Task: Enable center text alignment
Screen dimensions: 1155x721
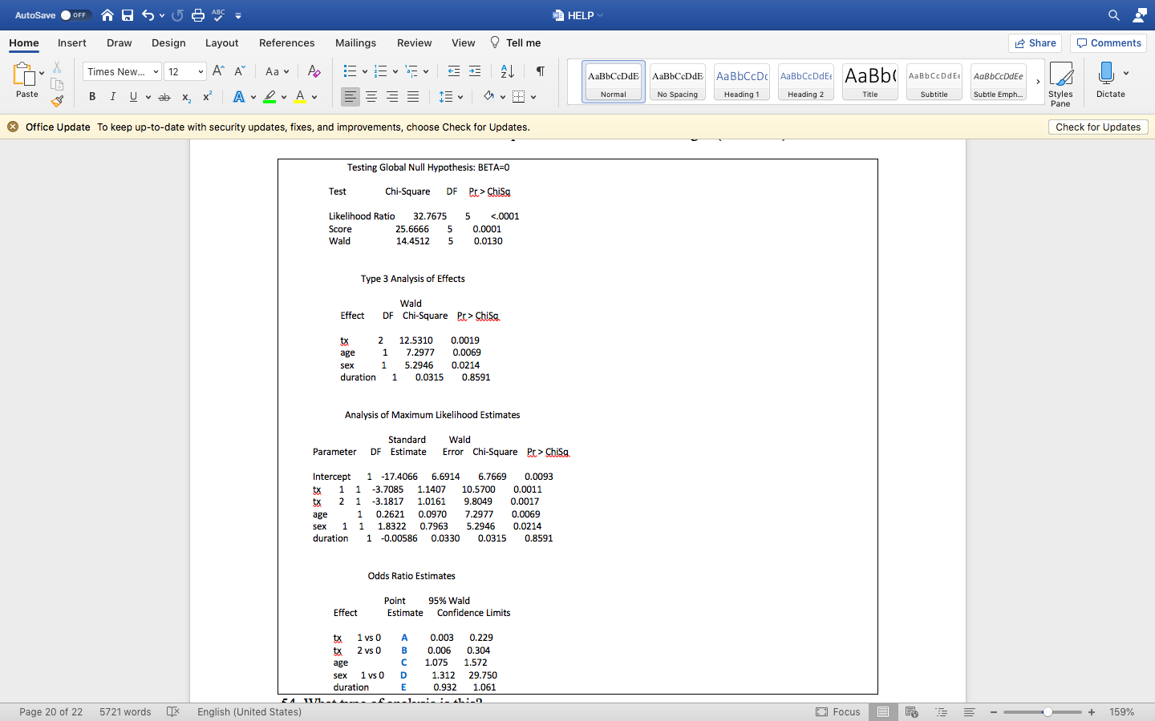Action: click(x=371, y=97)
